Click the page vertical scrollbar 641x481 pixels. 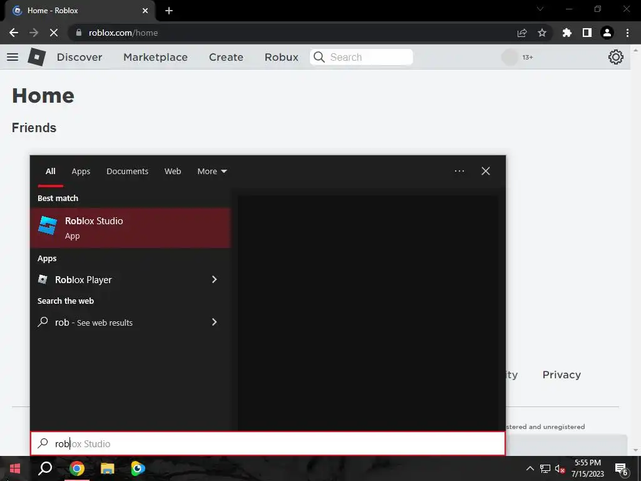635,249
